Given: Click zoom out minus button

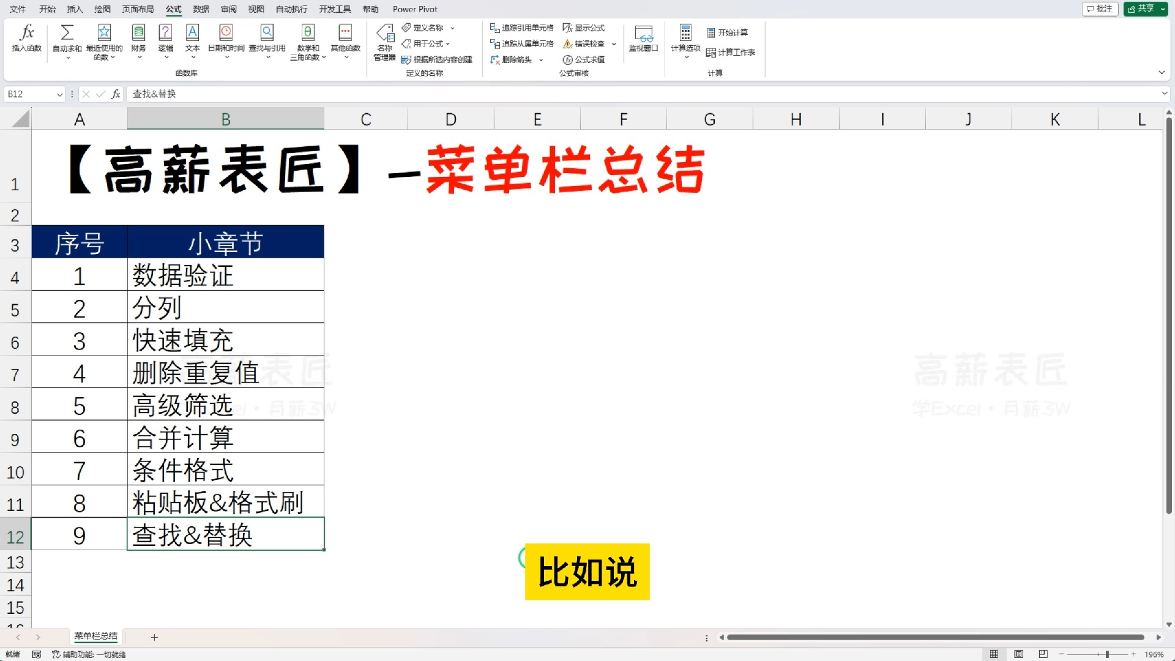Looking at the screenshot, I should [1062, 654].
